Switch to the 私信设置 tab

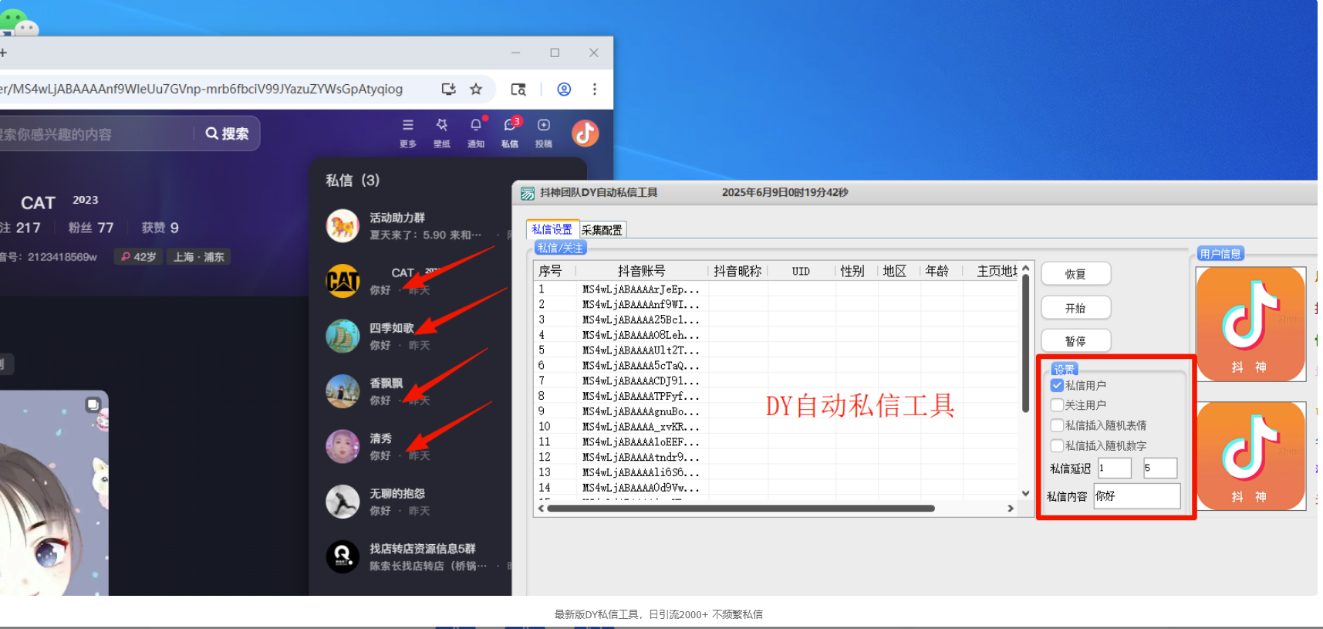(x=552, y=229)
